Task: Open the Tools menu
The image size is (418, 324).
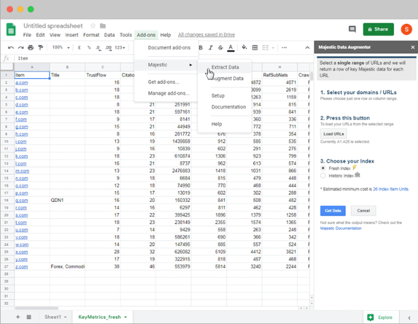Action: tap(126, 35)
